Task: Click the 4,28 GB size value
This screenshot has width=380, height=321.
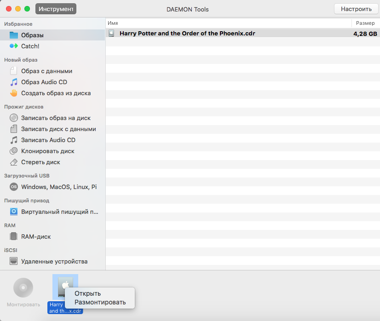Action: 365,34
